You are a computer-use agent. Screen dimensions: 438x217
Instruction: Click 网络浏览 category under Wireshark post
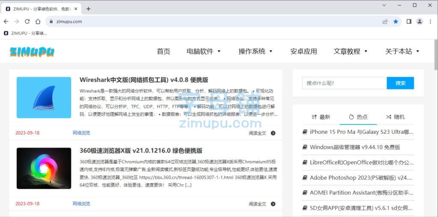coord(81,133)
